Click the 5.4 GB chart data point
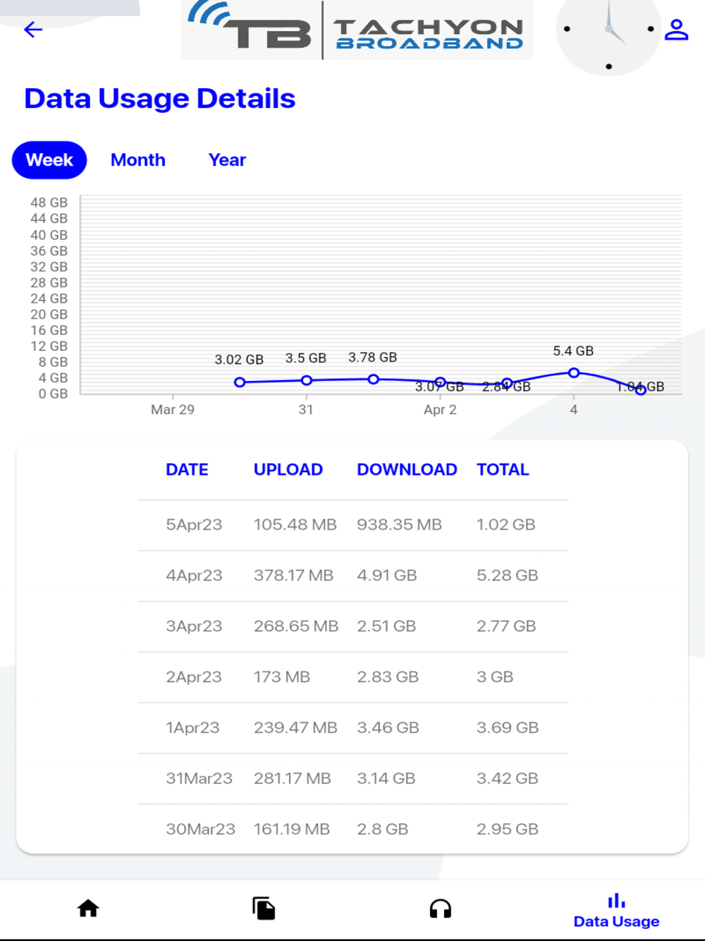The image size is (705, 941). coord(574,372)
